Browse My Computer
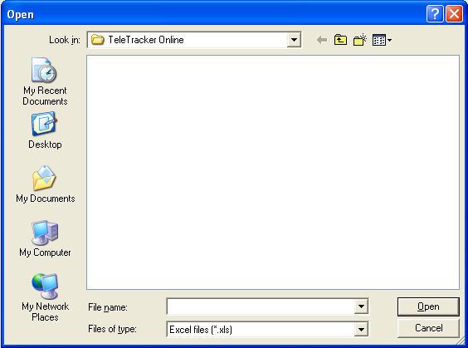468x348 pixels. pyautogui.click(x=45, y=238)
